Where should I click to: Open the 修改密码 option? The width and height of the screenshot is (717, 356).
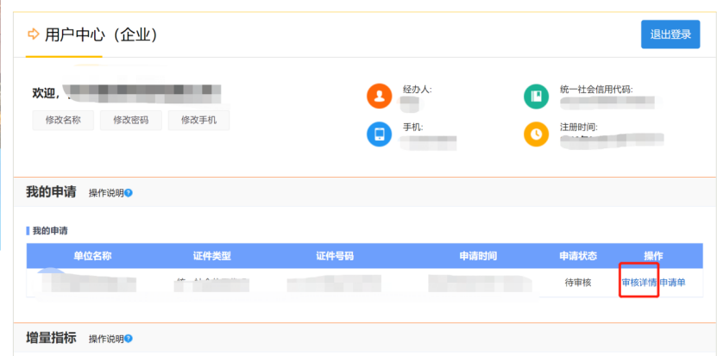[131, 120]
